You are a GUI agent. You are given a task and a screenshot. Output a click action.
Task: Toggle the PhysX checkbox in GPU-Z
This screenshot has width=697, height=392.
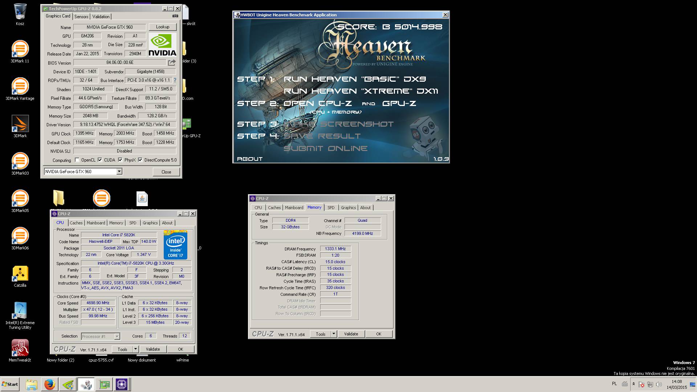[120, 160]
